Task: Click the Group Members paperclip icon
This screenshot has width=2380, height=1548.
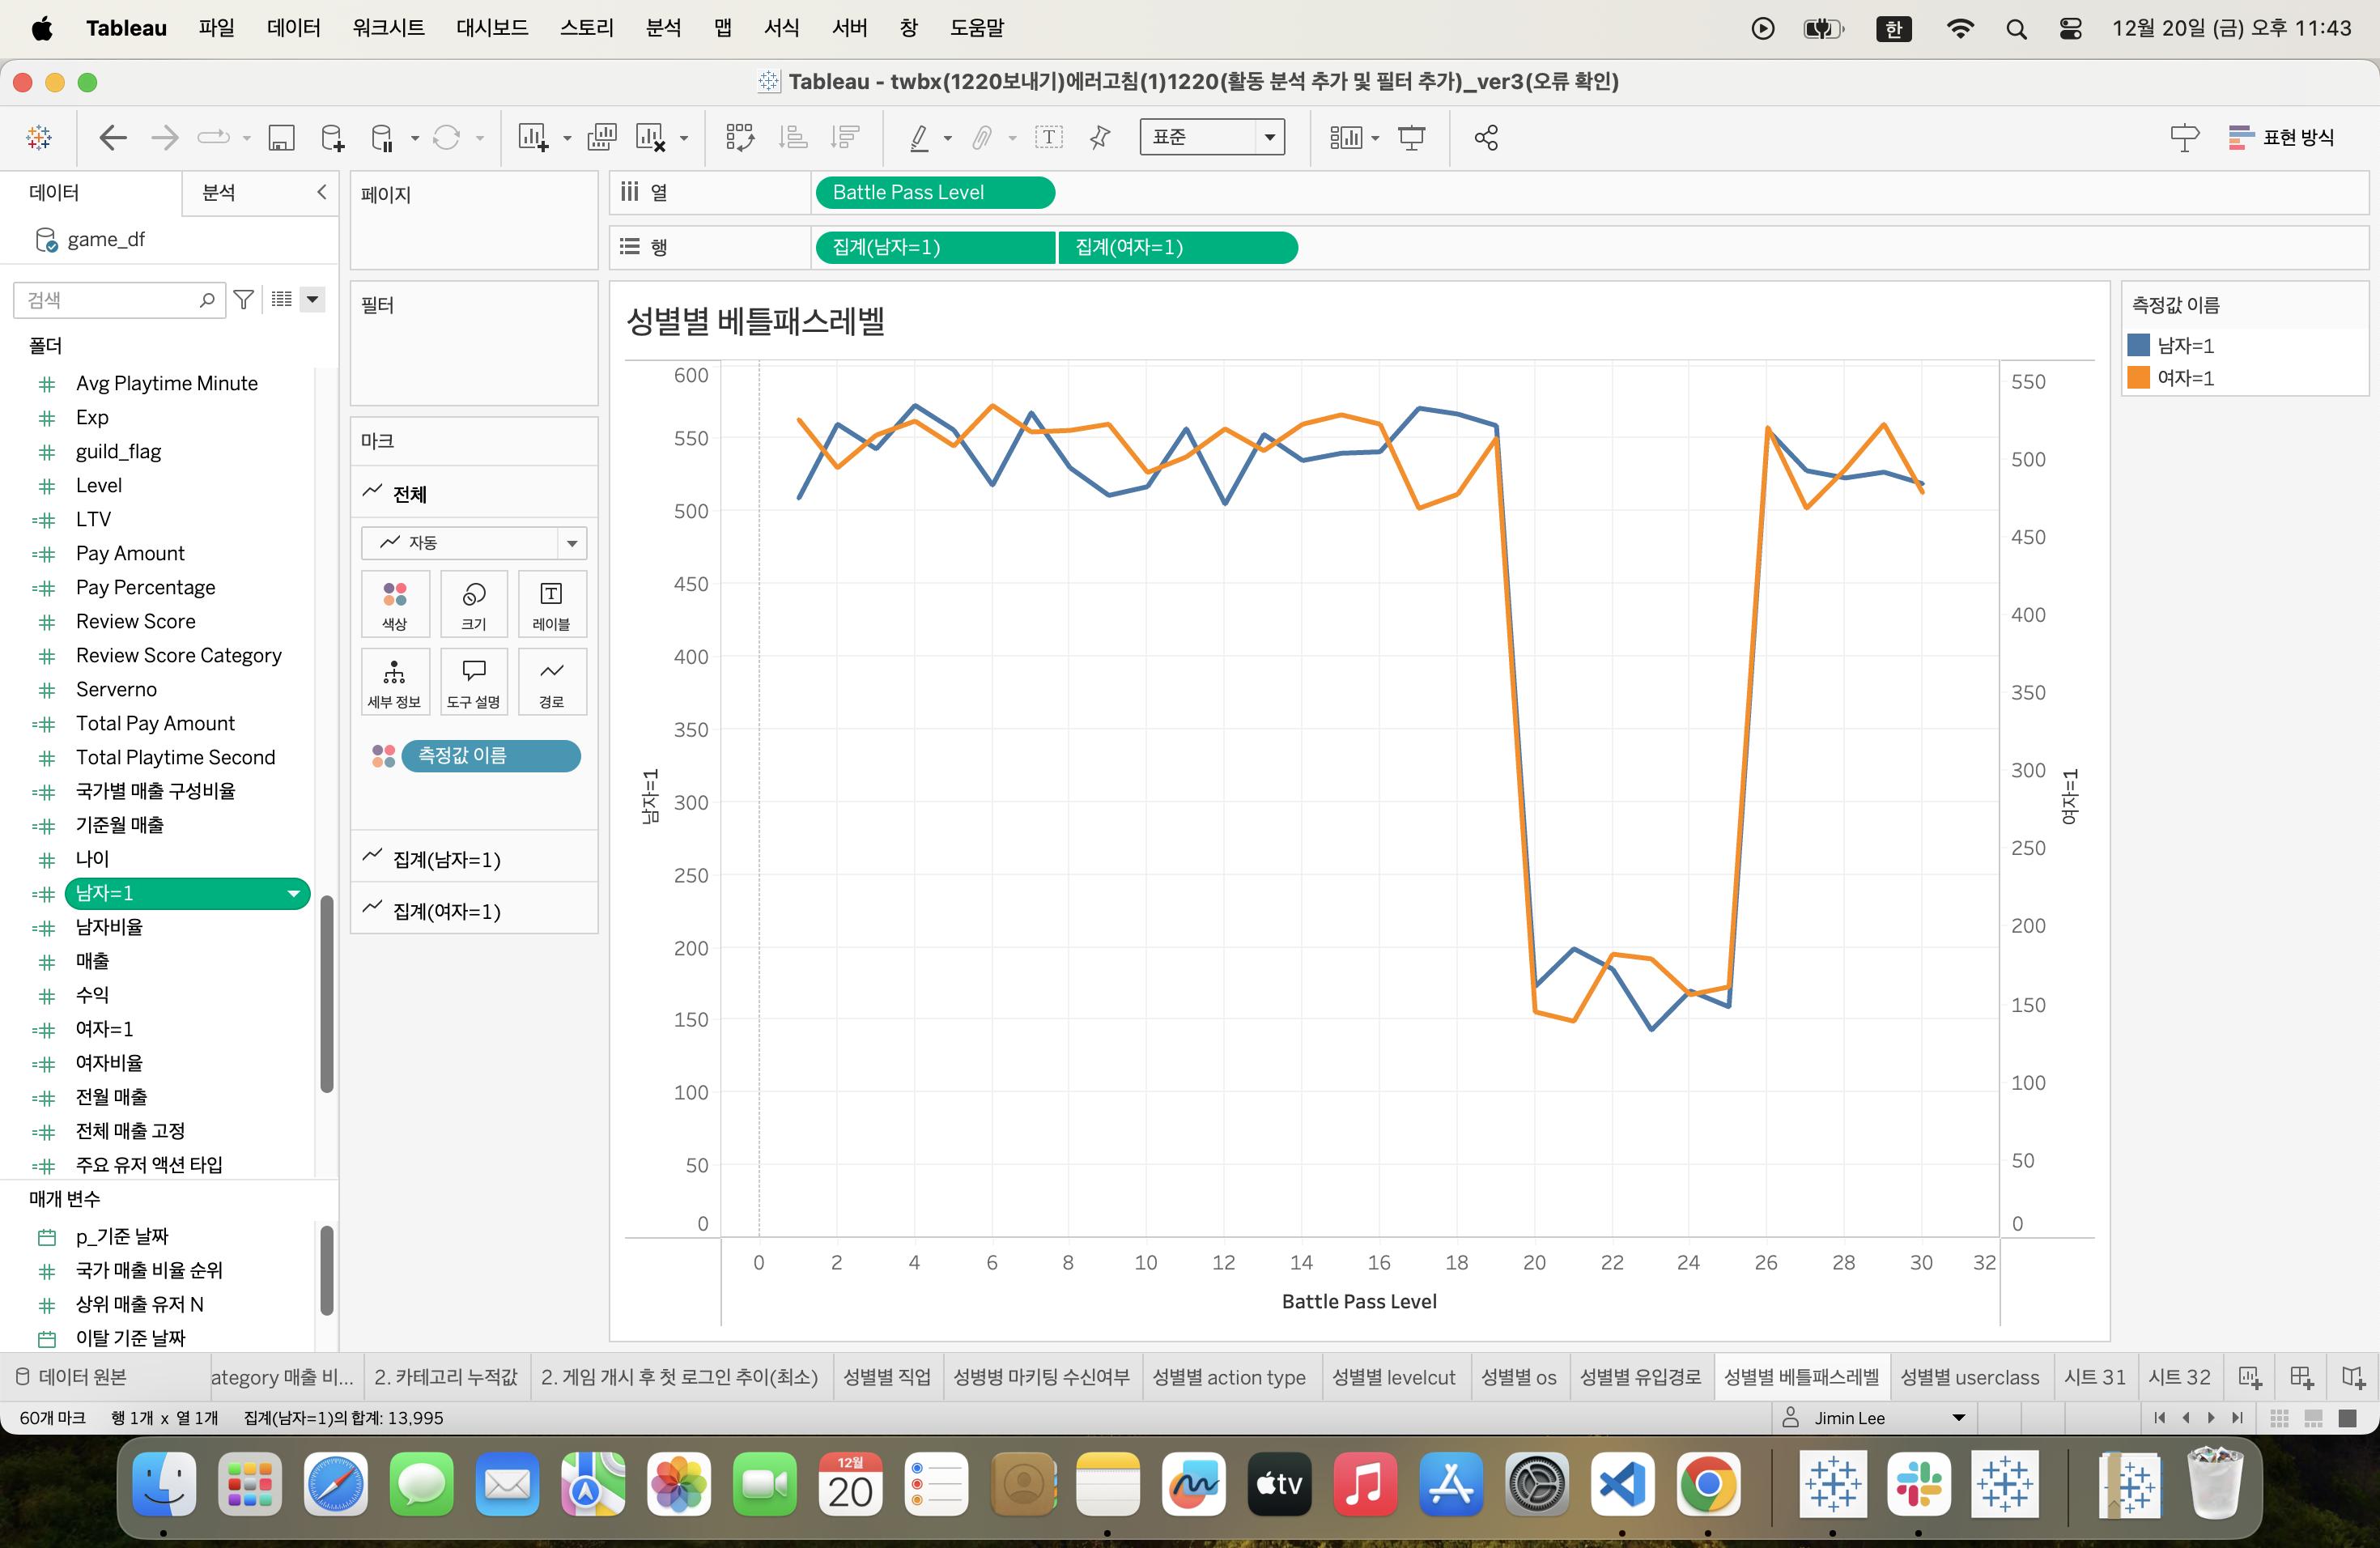Action: click(x=982, y=137)
